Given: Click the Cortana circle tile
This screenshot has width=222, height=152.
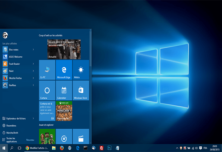Looking at the screenshot, I should pyautogui.click(x=47, y=90).
